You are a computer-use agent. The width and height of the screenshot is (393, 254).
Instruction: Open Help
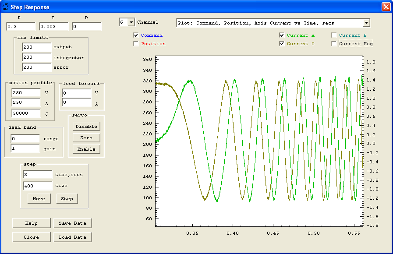(x=31, y=223)
